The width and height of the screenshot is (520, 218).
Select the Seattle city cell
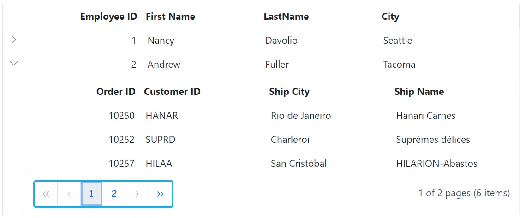(x=397, y=41)
